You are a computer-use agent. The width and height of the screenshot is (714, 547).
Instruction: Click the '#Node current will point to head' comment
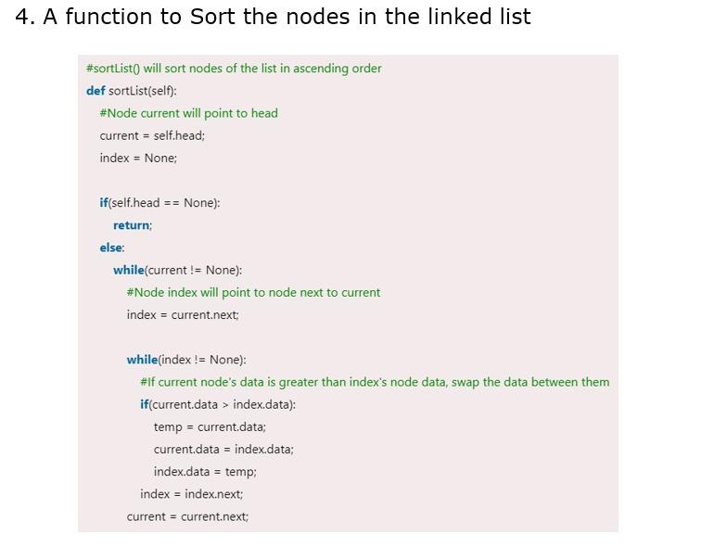tap(188, 113)
